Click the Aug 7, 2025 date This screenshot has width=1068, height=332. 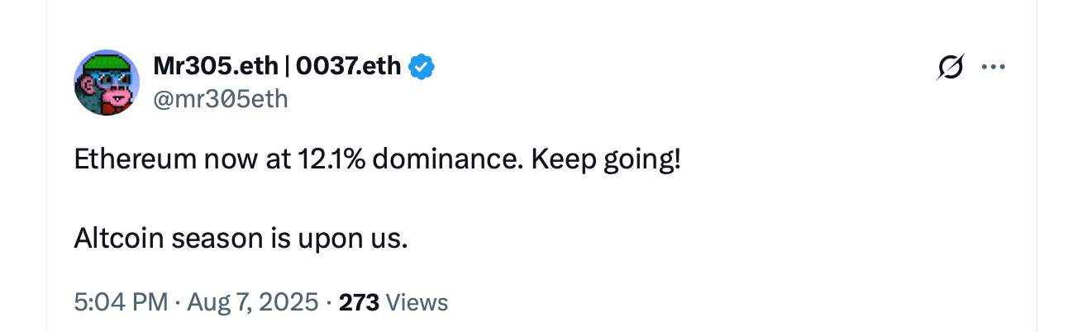(x=253, y=302)
